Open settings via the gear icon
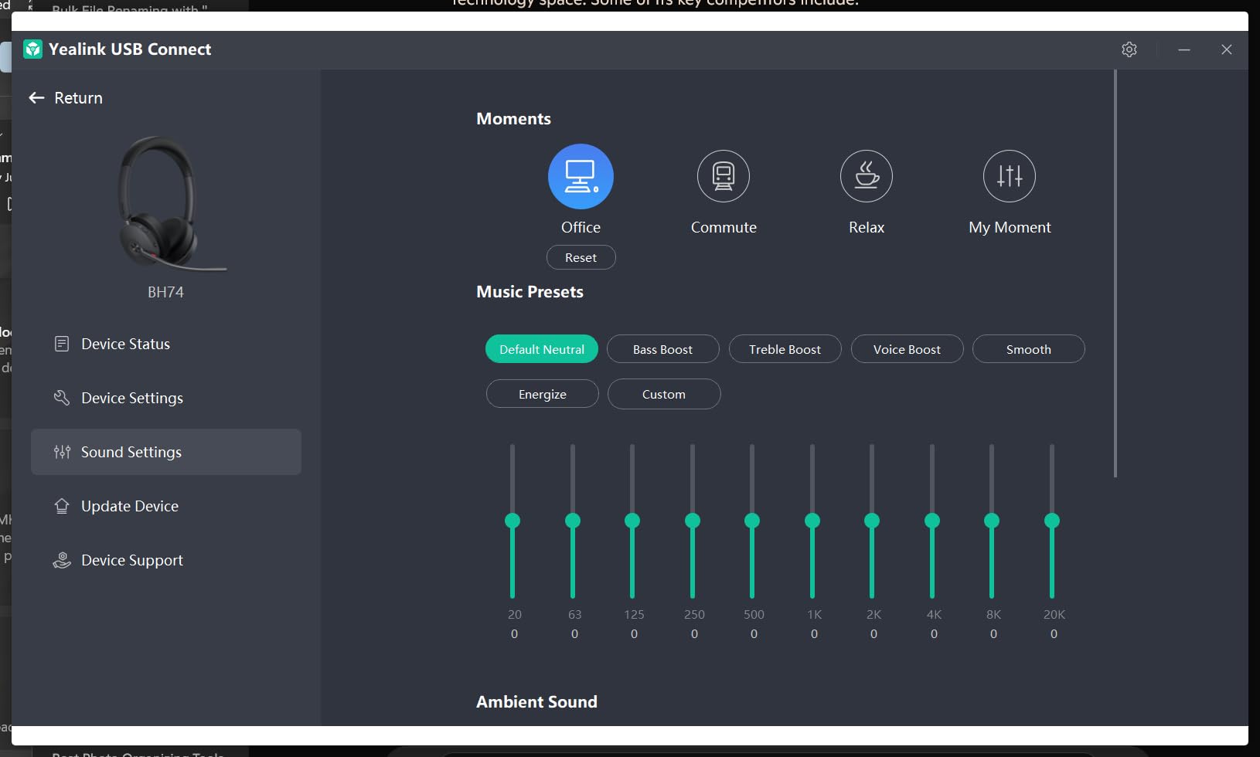Viewport: 1260px width, 757px height. tap(1129, 49)
